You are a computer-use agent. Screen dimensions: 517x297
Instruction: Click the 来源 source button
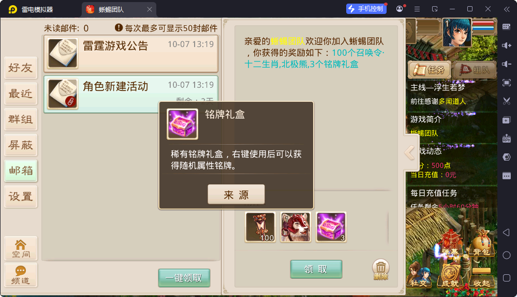click(x=236, y=194)
